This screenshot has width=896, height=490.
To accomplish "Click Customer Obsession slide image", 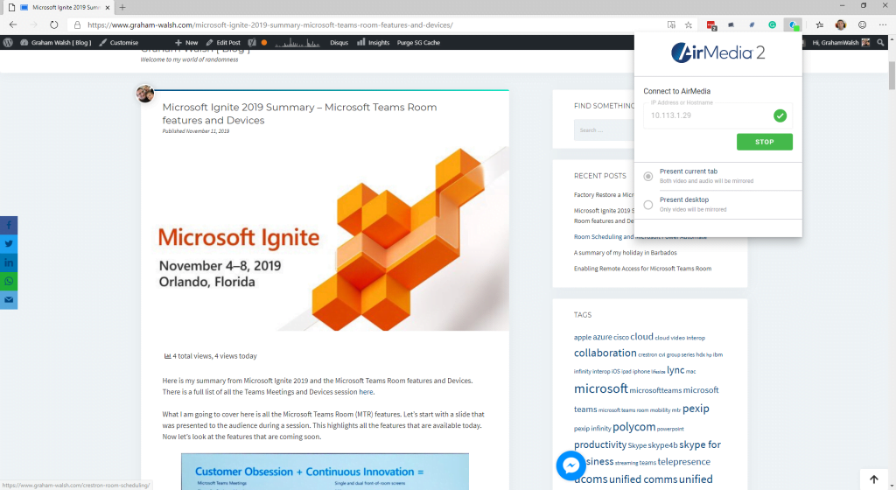I will [x=325, y=472].
